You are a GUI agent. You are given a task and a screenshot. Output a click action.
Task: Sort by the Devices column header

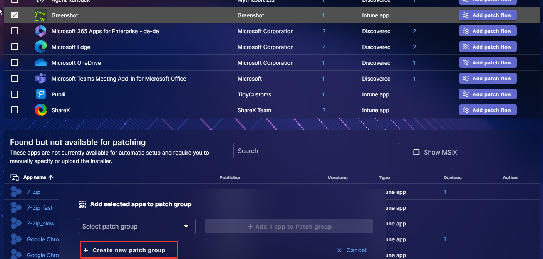pyautogui.click(x=452, y=178)
